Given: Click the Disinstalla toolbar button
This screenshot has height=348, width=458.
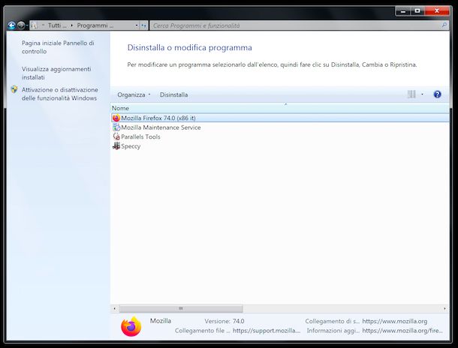Looking at the screenshot, I should coord(173,94).
